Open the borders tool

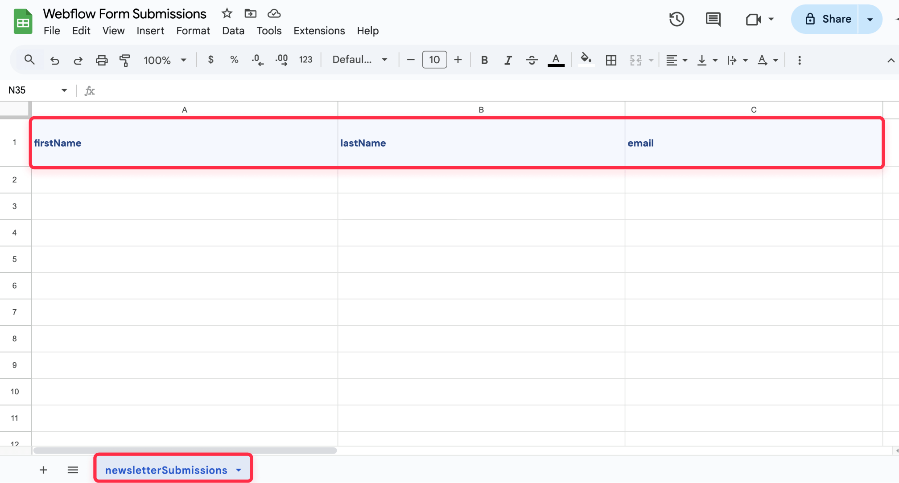(x=611, y=60)
